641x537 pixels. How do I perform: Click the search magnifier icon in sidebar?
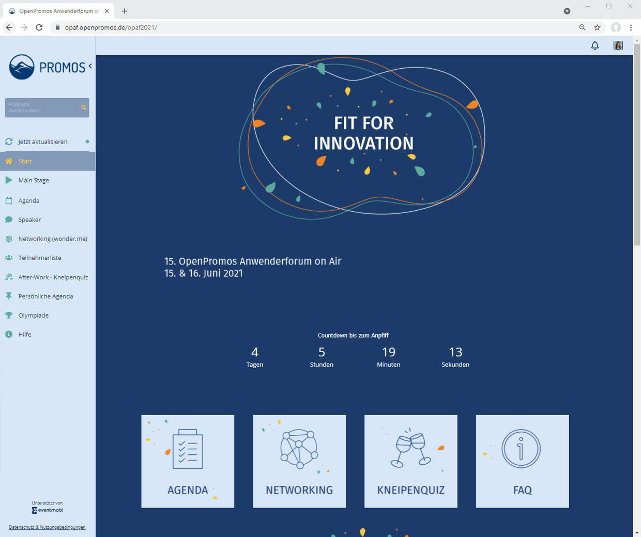pos(83,107)
